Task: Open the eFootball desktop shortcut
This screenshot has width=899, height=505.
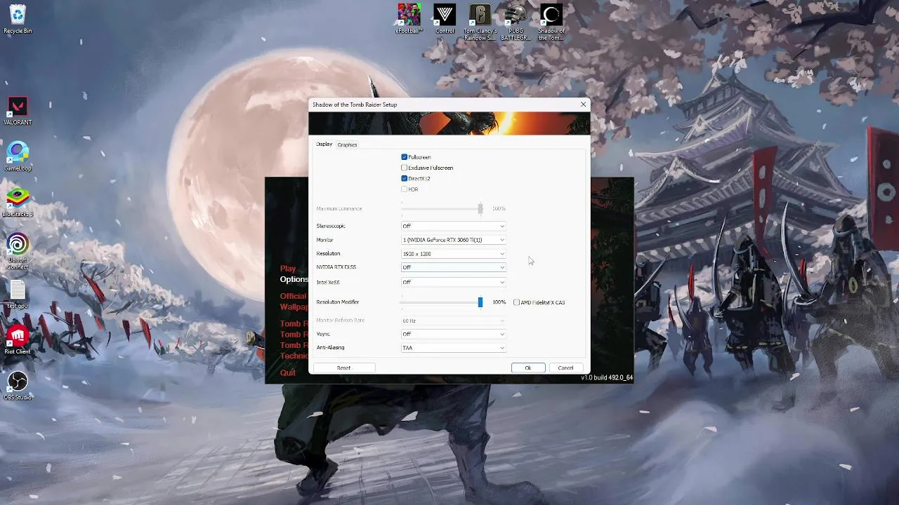Action: coord(409,19)
